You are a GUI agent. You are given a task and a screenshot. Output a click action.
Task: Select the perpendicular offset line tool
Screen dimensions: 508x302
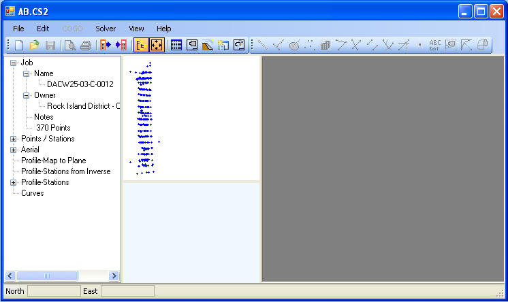pyautogui.click(x=279, y=45)
